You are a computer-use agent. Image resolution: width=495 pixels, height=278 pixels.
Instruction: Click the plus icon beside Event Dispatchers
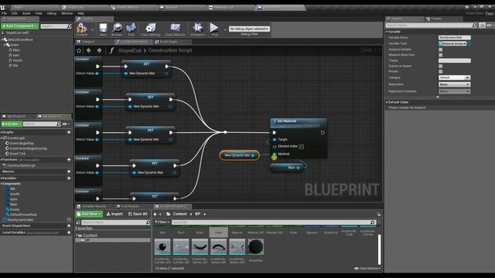click(x=69, y=225)
